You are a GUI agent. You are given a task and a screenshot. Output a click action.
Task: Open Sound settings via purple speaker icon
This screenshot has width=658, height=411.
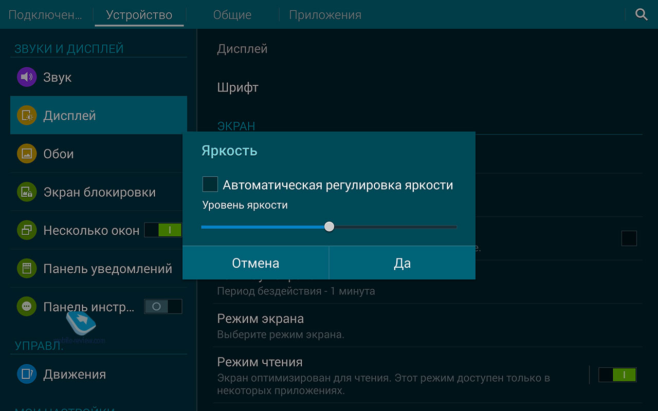coord(27,78)
